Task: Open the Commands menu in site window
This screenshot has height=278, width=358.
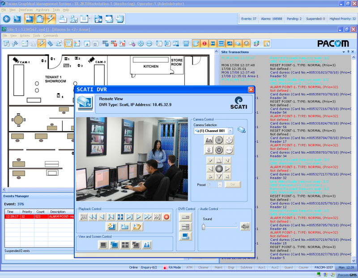Action: click(x=51, y=36)
